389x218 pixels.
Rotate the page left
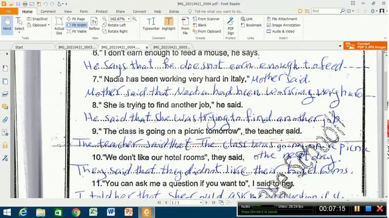[114, 25]
